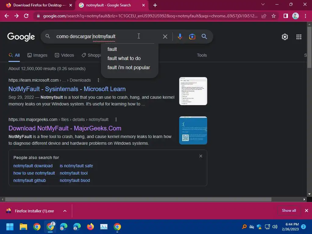Click Show all downloads button
This screenshot has height=234, width=312.
tap(289, 211)
